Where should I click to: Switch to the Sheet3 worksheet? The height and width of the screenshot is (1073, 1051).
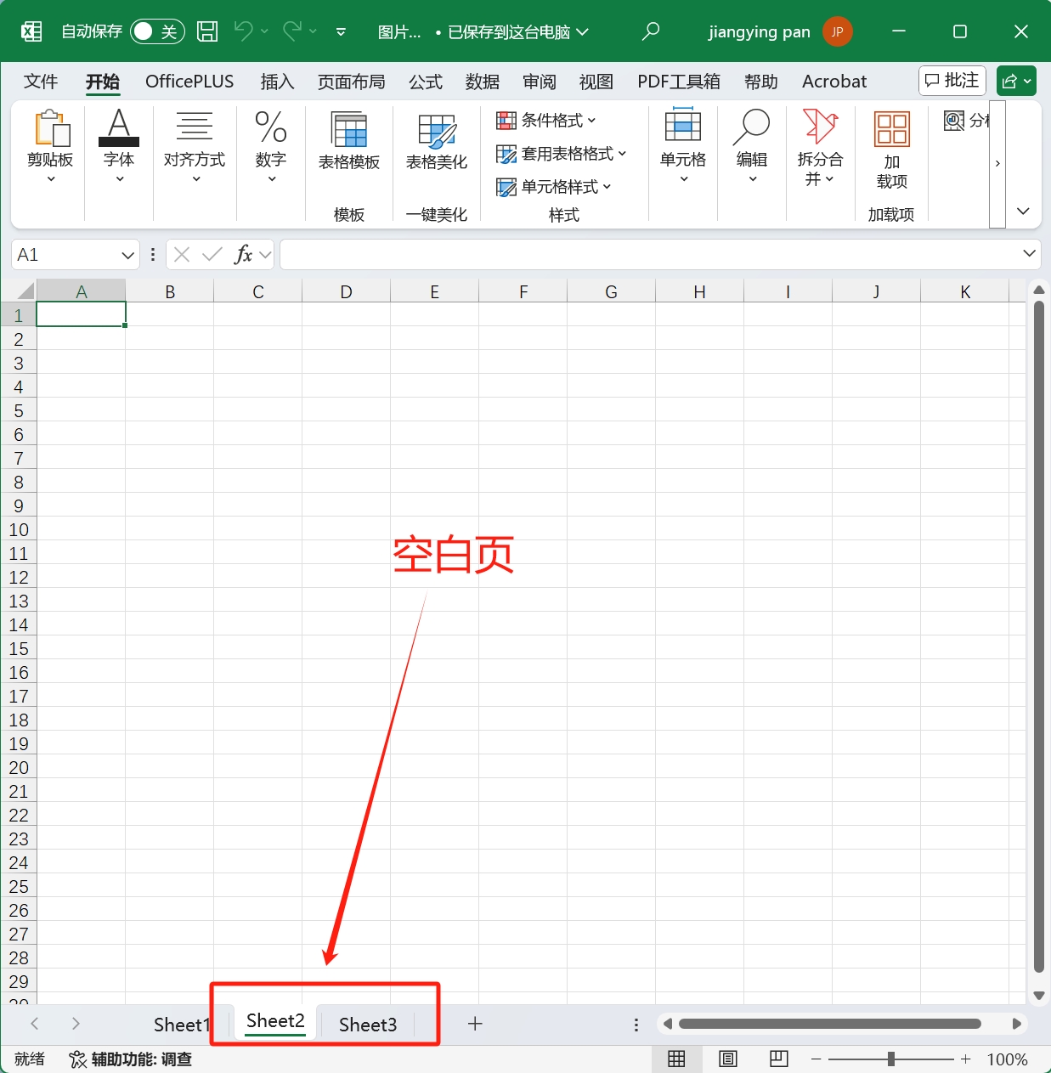(x=367, y=1025)
